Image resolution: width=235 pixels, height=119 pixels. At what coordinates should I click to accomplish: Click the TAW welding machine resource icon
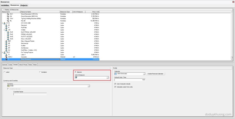(8, 19)
